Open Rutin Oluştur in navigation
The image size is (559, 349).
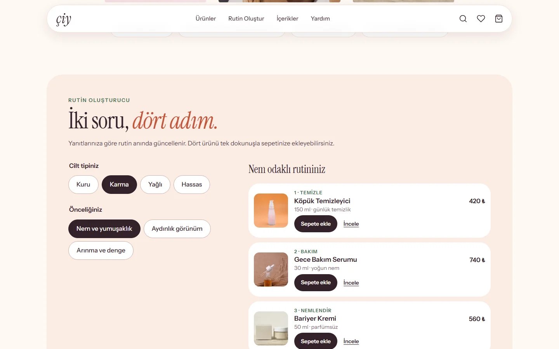246,19
